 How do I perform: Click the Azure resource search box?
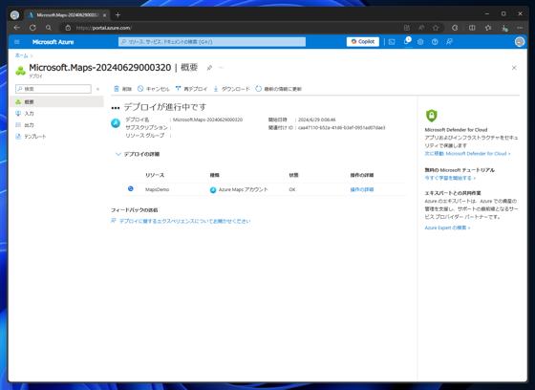212,42
